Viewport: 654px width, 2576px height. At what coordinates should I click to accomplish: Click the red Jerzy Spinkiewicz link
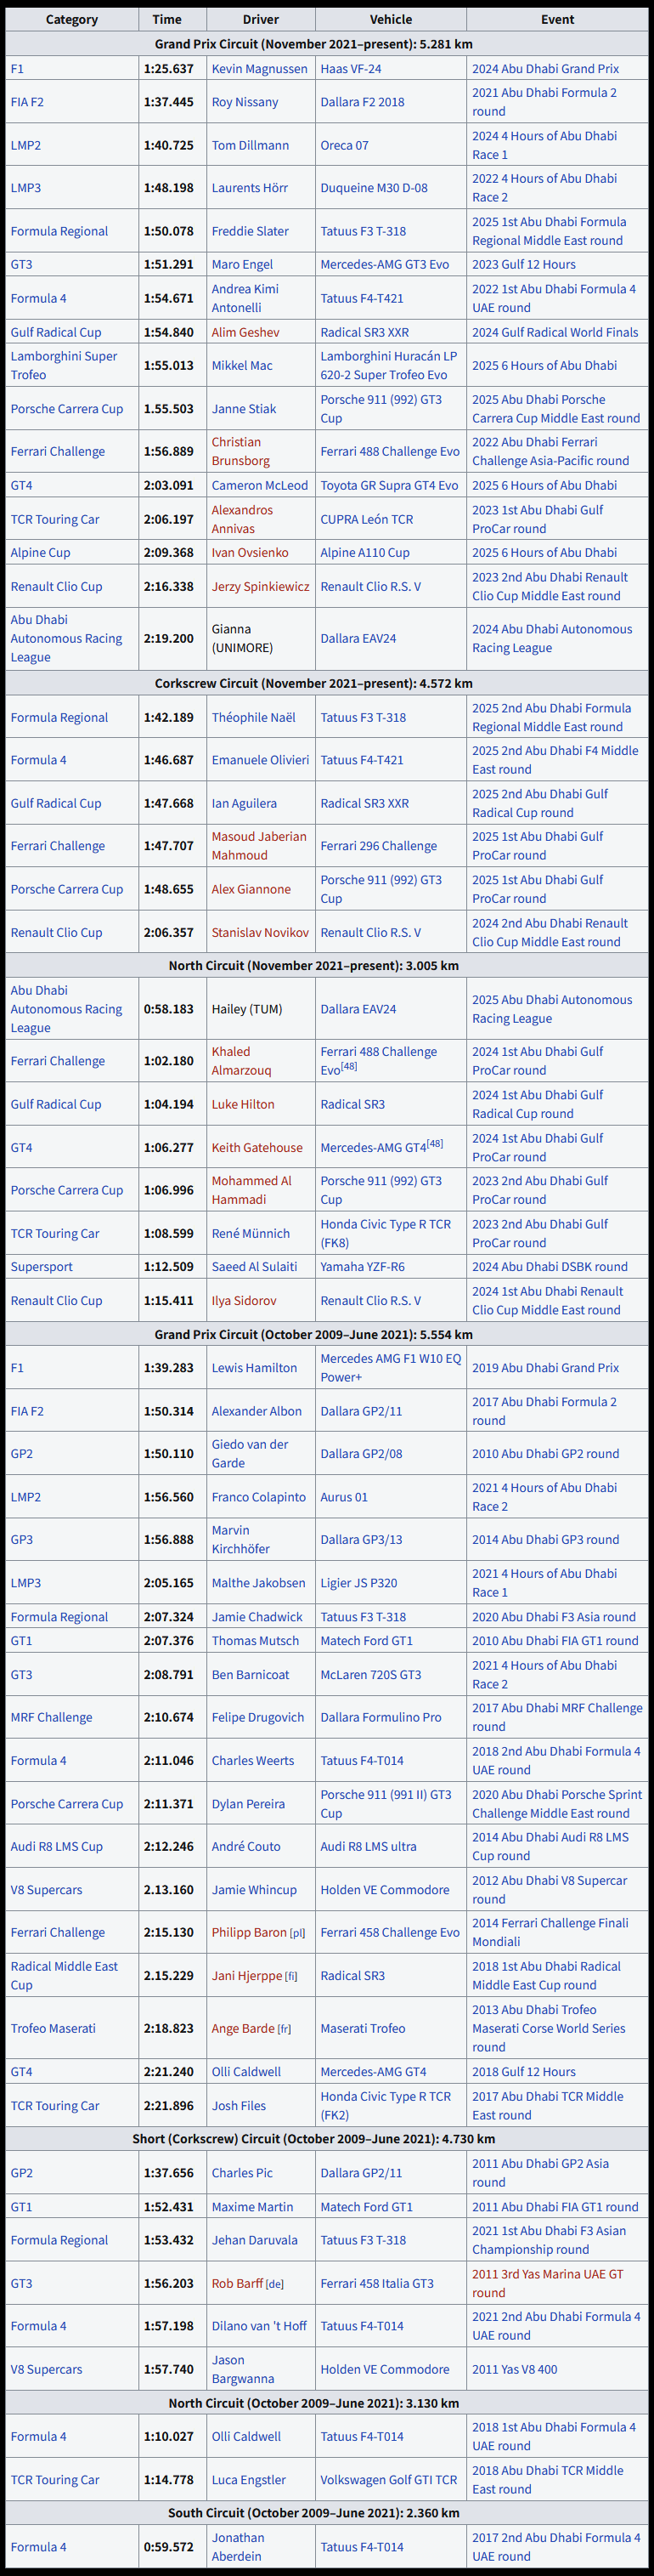[x=261, y=587]
